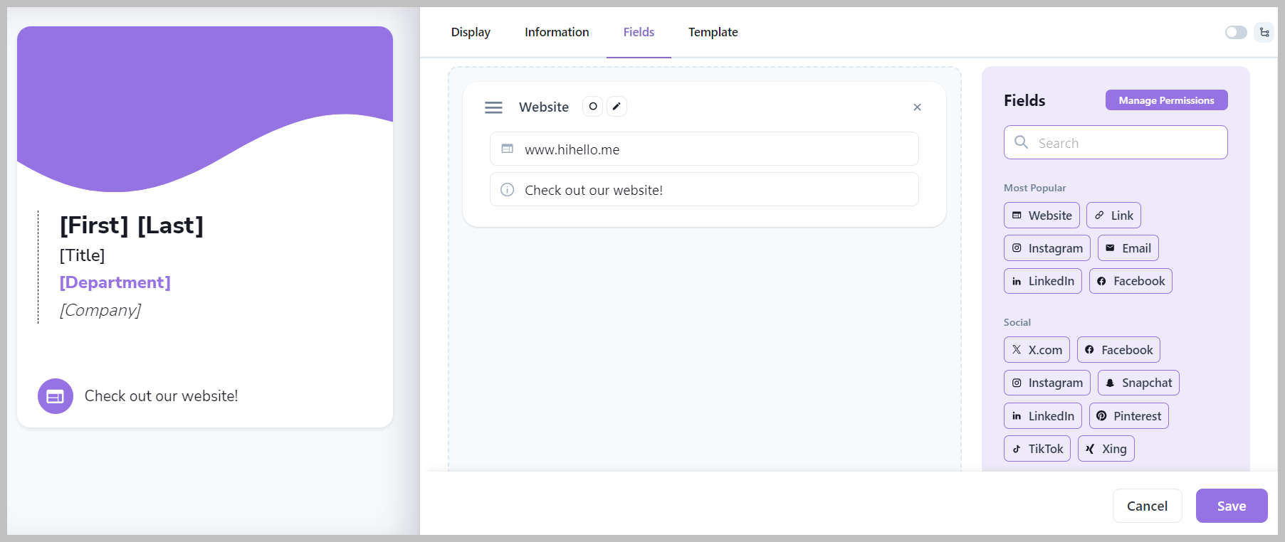
Task: Remove the Website field with X
Action: point(917,107)
